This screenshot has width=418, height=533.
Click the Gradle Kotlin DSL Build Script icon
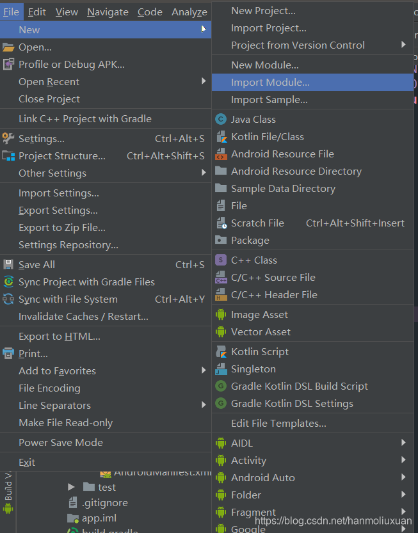[x=221, y=386]
